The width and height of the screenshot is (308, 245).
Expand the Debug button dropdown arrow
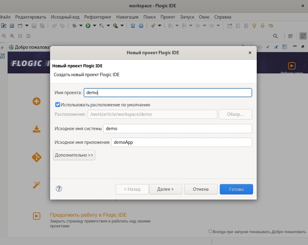click(81, 26)
